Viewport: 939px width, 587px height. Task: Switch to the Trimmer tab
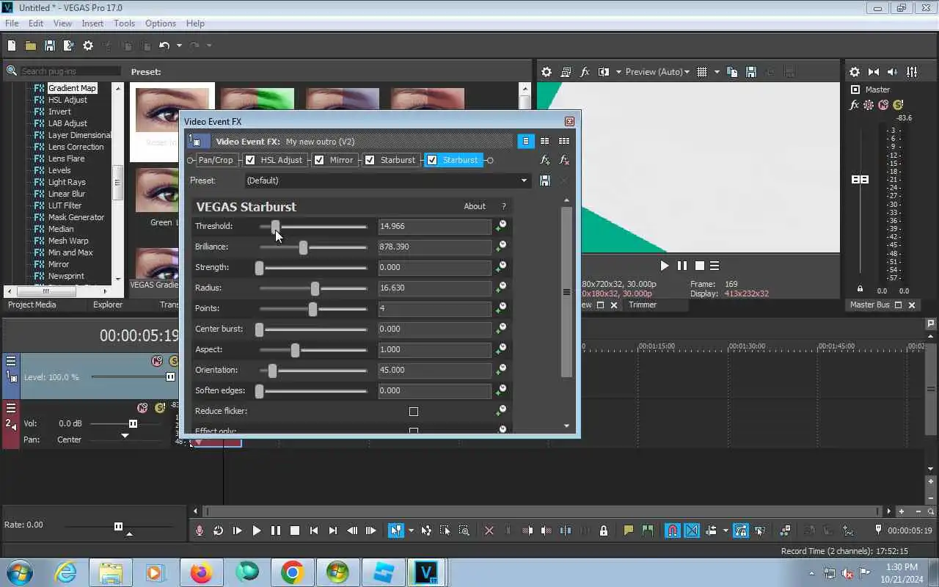click(643, 305)
